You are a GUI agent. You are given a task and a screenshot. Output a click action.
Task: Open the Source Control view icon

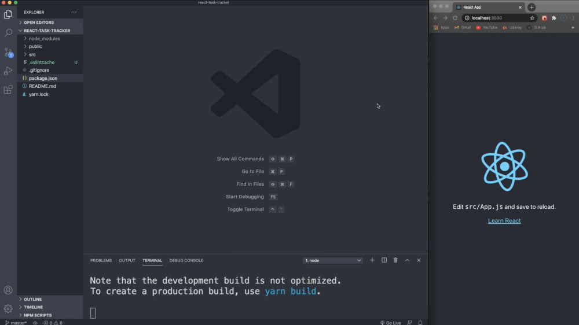(x=8, y=52)
